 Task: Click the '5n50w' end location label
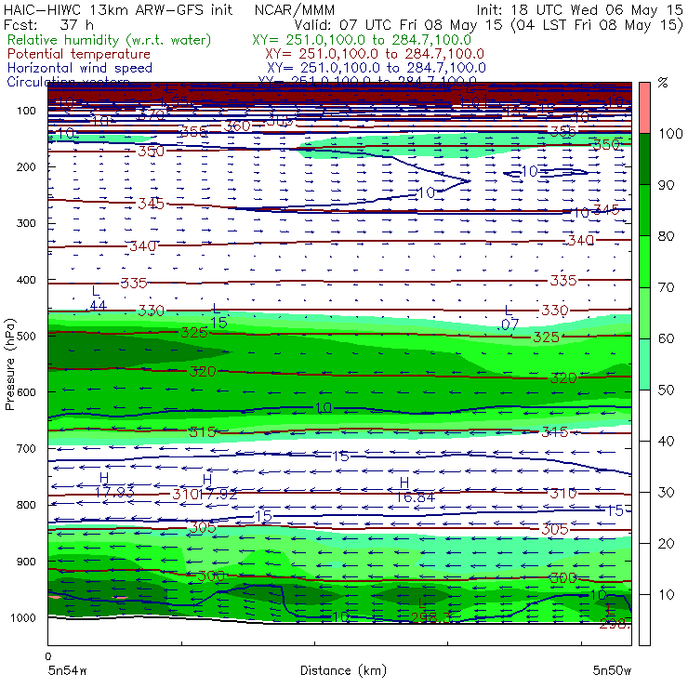(612, 670)
